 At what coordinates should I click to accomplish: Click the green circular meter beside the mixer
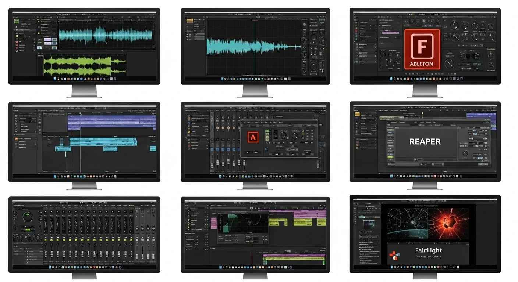[x=28, y=216]
